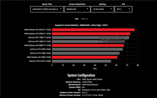
Task: Click the GeForce RTX 3070 Ti bar
Action: [x=81, y=61]
